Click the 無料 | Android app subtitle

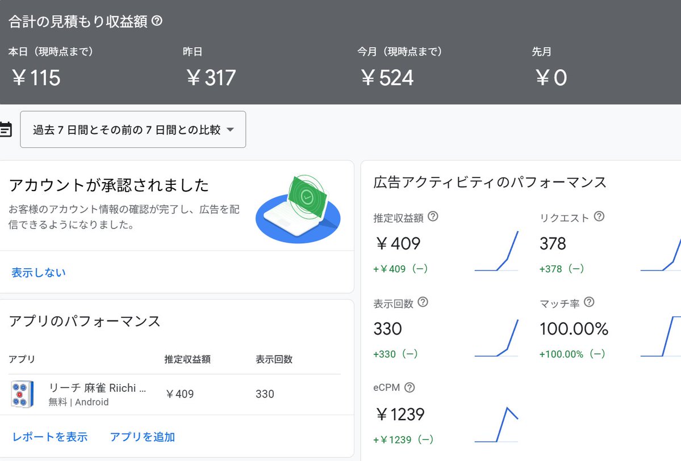[x=78, y=402]
